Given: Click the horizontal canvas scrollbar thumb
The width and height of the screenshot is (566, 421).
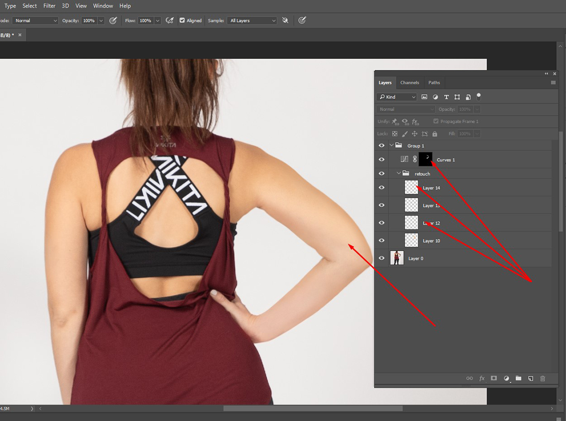Looking at the screenshot, I should point(313,409).
